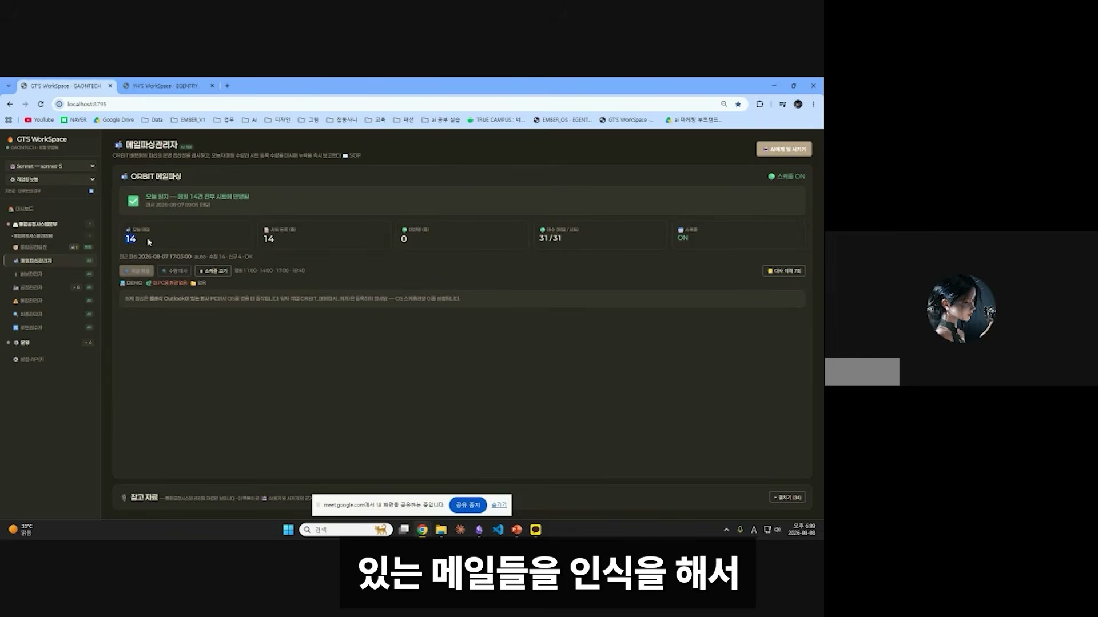Click the 31/31 stat card
The image size is (1098, 617).
[x=599, y=234]
